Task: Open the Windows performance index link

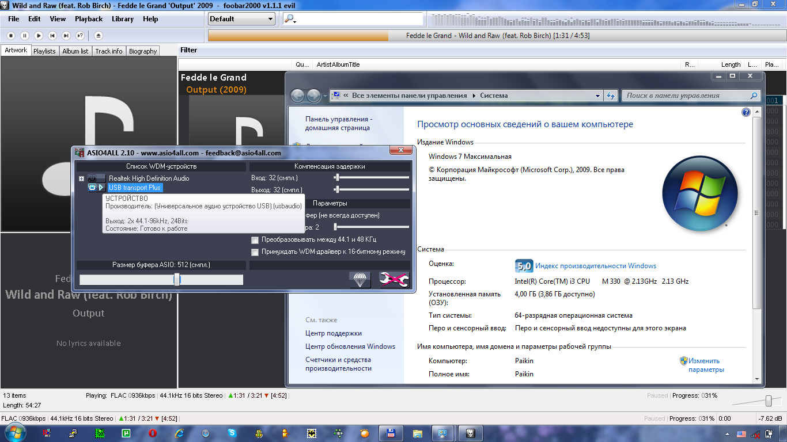Action: [596, 266]
